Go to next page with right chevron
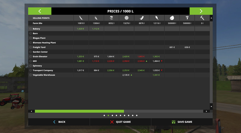Viewport: 241px width, 133px height. [x=201, y=11]
